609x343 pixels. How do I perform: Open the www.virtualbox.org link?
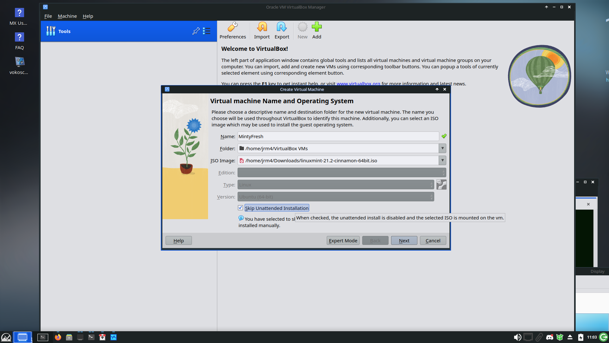(358, 84)
